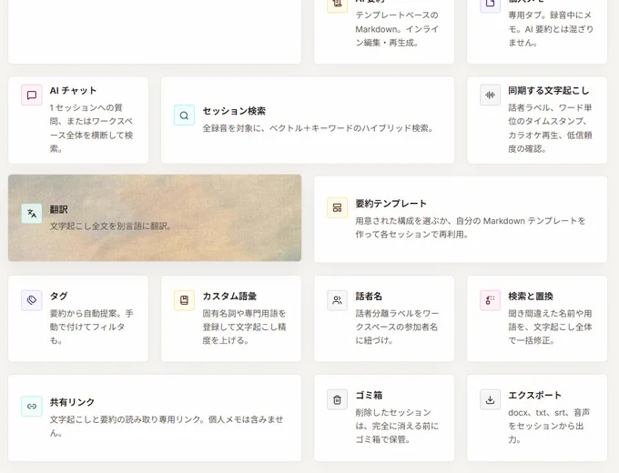The image size is (619, 473).
Task: Click the カスタム語彙 book icon
Action: (185, 300)
